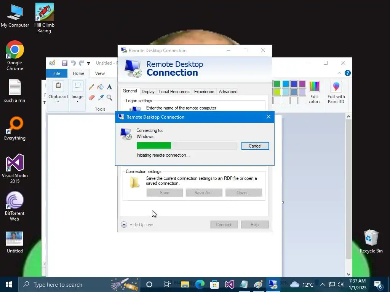The width and height of the screenshot is (390, 292).
Task: Show hidden system tray icons
Action: (x=322, y=284)
